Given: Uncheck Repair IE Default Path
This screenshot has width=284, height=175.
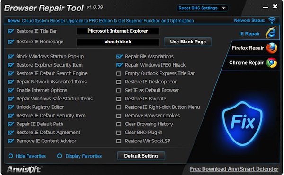Looking at the screenshot, I should [x=11, y=124].
